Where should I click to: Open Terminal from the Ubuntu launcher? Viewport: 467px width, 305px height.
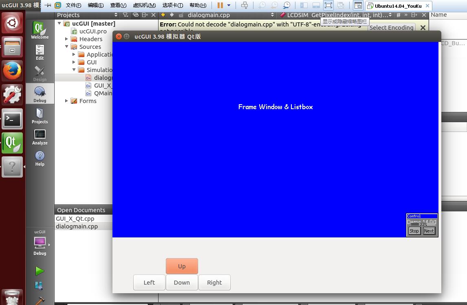(12, 119)
